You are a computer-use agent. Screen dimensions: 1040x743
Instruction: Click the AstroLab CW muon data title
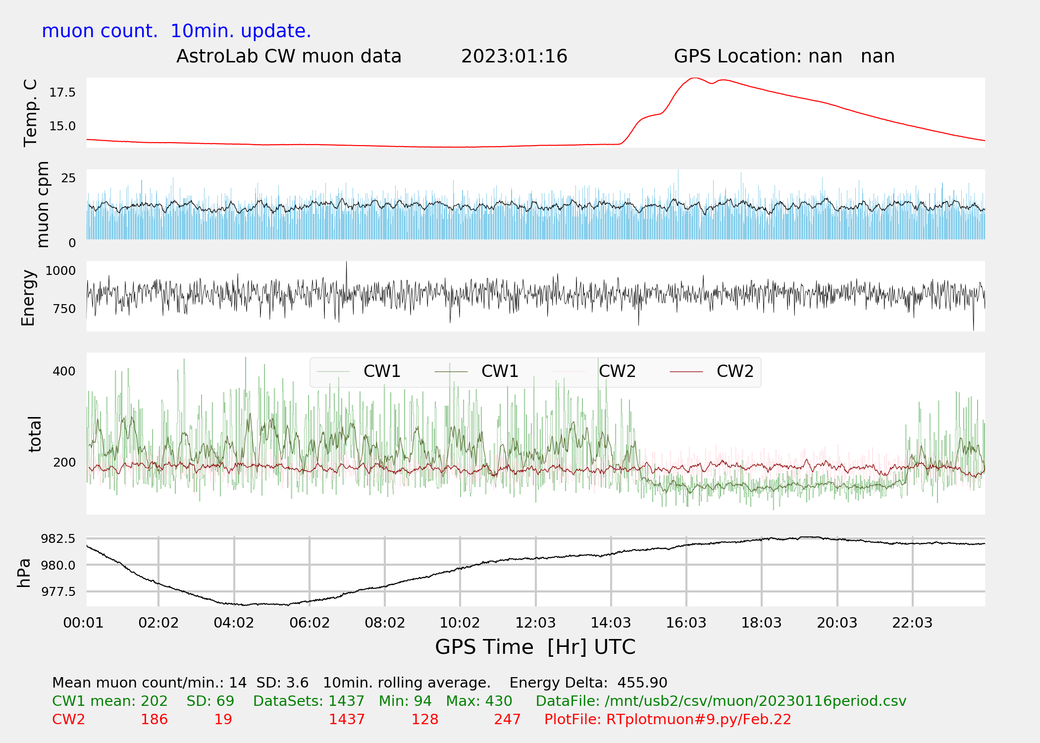click(289, 56)
